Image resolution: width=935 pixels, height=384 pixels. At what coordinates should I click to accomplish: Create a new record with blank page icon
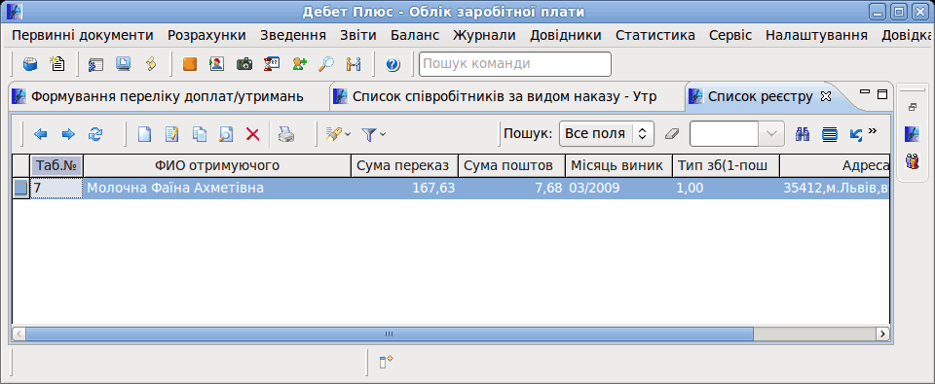144,134
